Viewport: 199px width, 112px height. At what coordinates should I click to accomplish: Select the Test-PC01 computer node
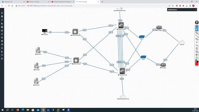pyautogui.click(x=45, y=31)
